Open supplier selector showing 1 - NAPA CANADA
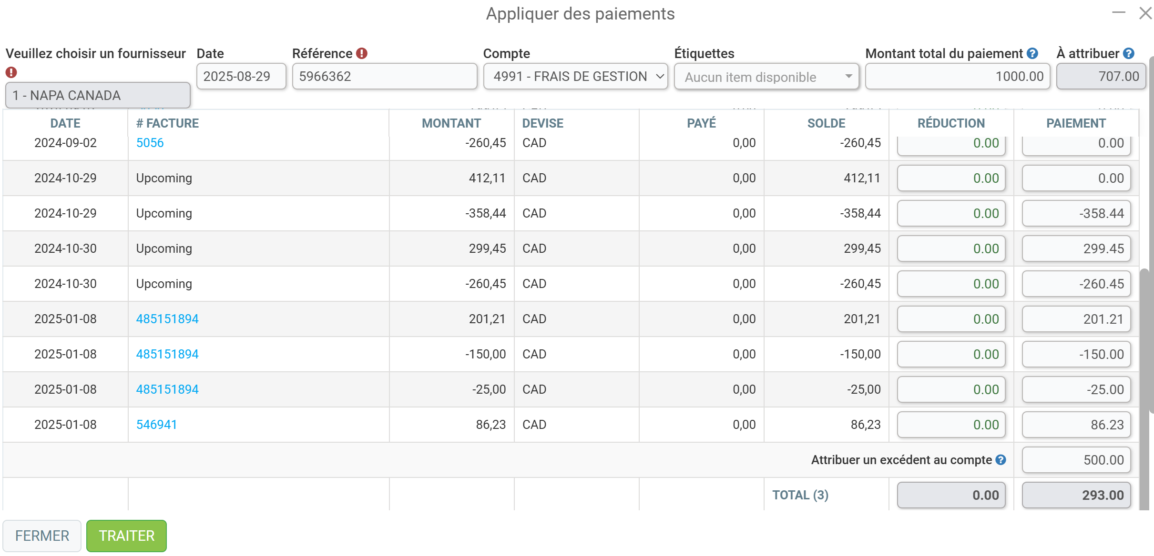The width and height of the screenshot is (1154, 556). pyautogui.click(x=98, y=95)
